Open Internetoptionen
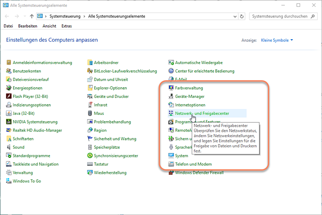 190,105
